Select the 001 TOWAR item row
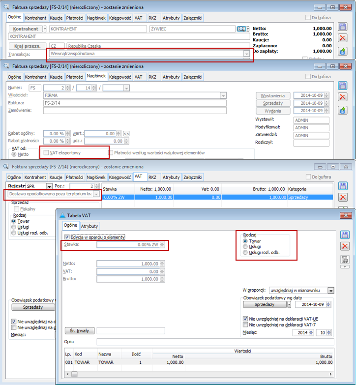 tap(199, 362)
